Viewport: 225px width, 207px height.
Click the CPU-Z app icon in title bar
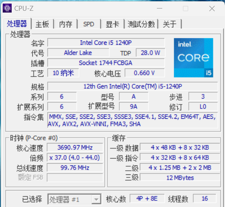[x=7, y=8]
